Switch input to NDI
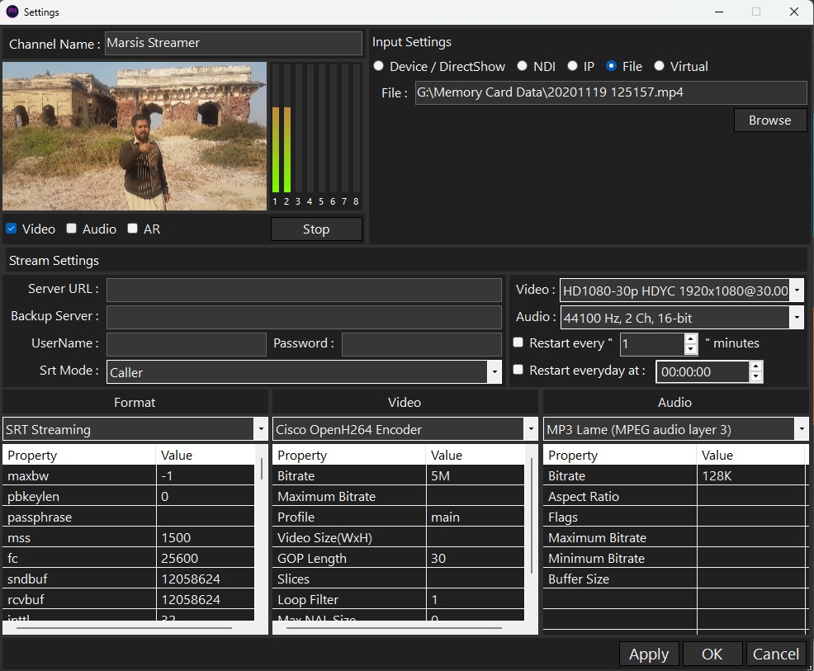Viewport: 814px width, 671px height. [x=522, y=66]
